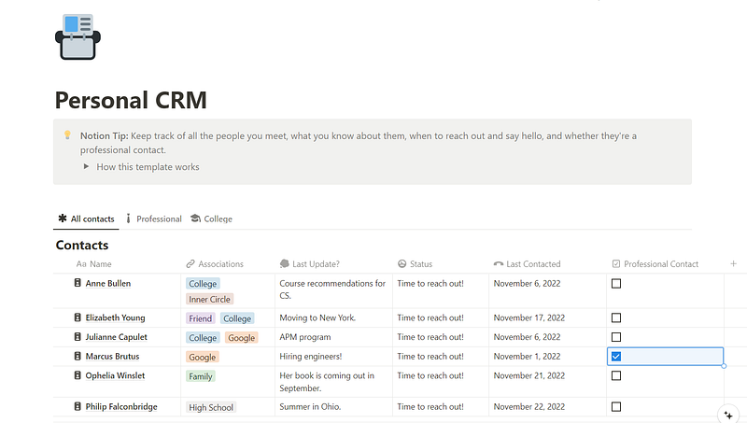Click the page icon beside Ophelia Winslet

[78, 375]
